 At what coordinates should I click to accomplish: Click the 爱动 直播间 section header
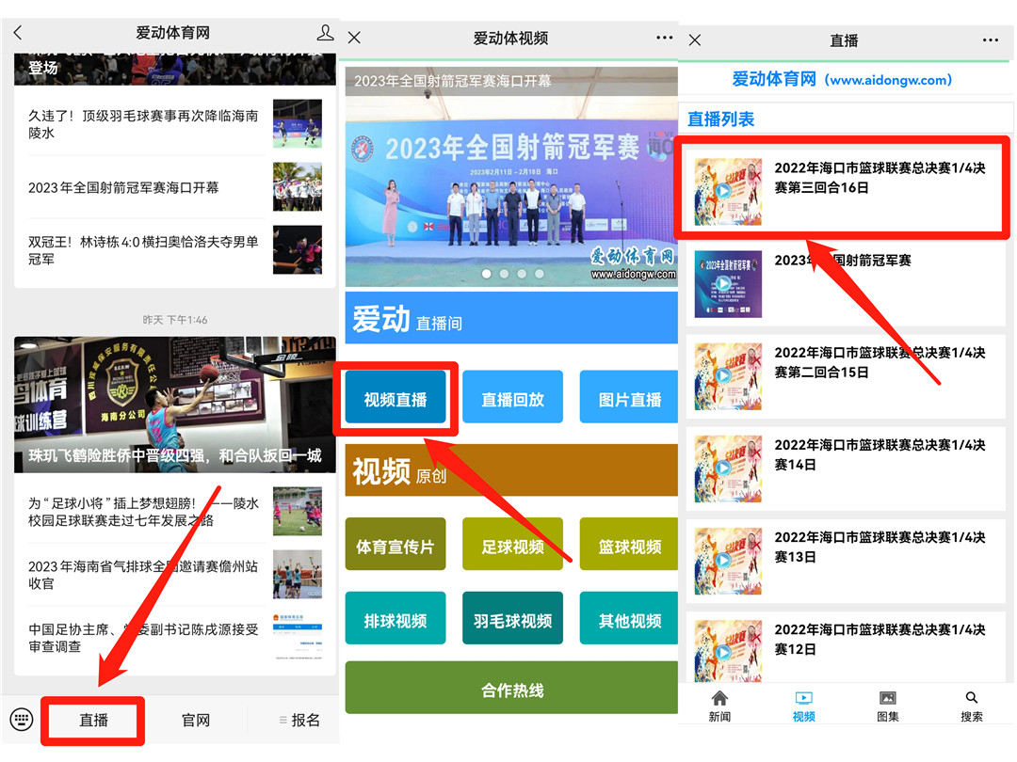click(x=511, y=318)
